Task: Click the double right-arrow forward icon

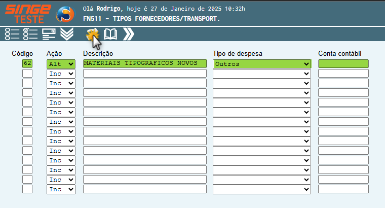Action: point(129,34)
